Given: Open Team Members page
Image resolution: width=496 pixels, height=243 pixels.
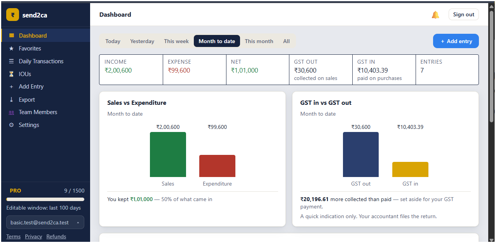Looking at the screenshot, I should 46,112.
